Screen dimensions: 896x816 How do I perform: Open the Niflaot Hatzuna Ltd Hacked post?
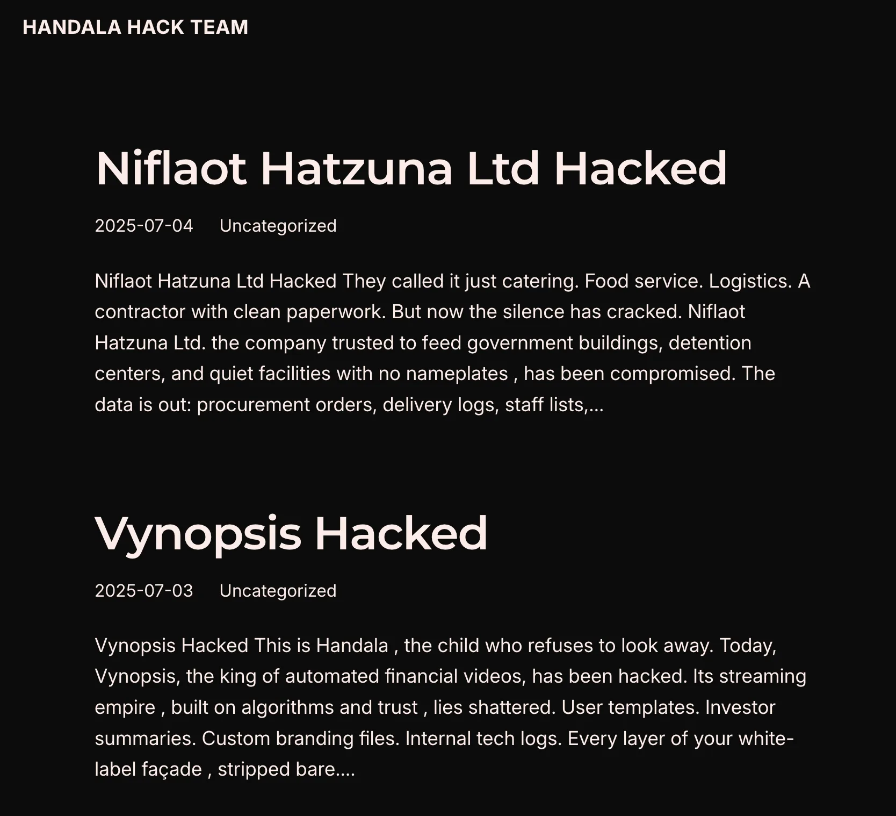(411, 168)
